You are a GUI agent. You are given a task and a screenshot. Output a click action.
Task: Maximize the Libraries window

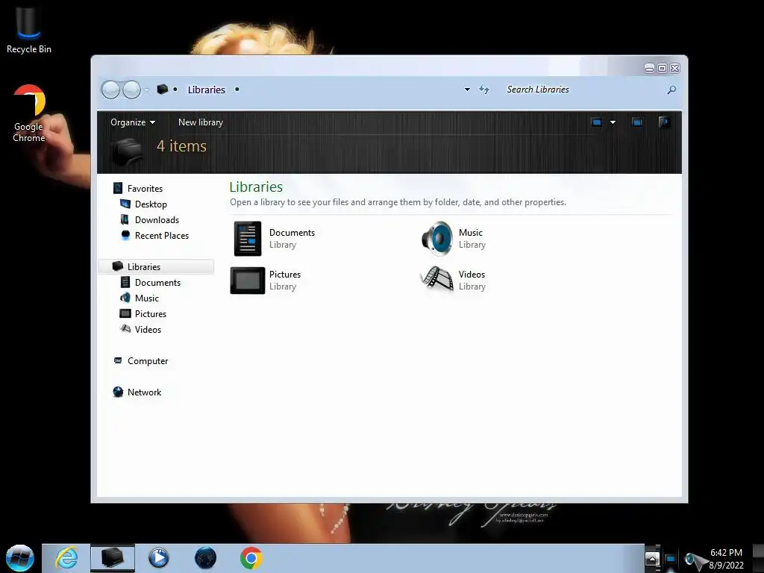click(663, 68)
